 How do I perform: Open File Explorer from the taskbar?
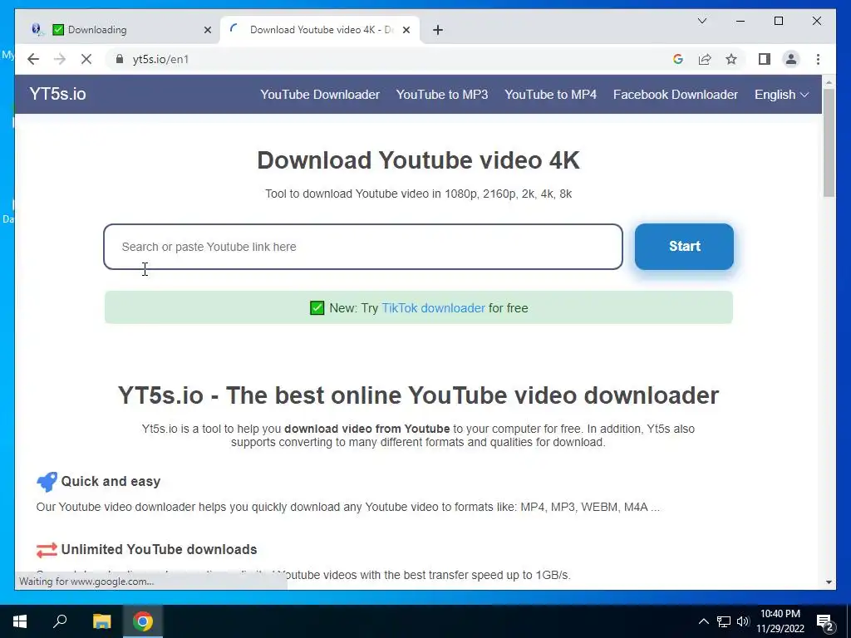[x=101, y=621]
